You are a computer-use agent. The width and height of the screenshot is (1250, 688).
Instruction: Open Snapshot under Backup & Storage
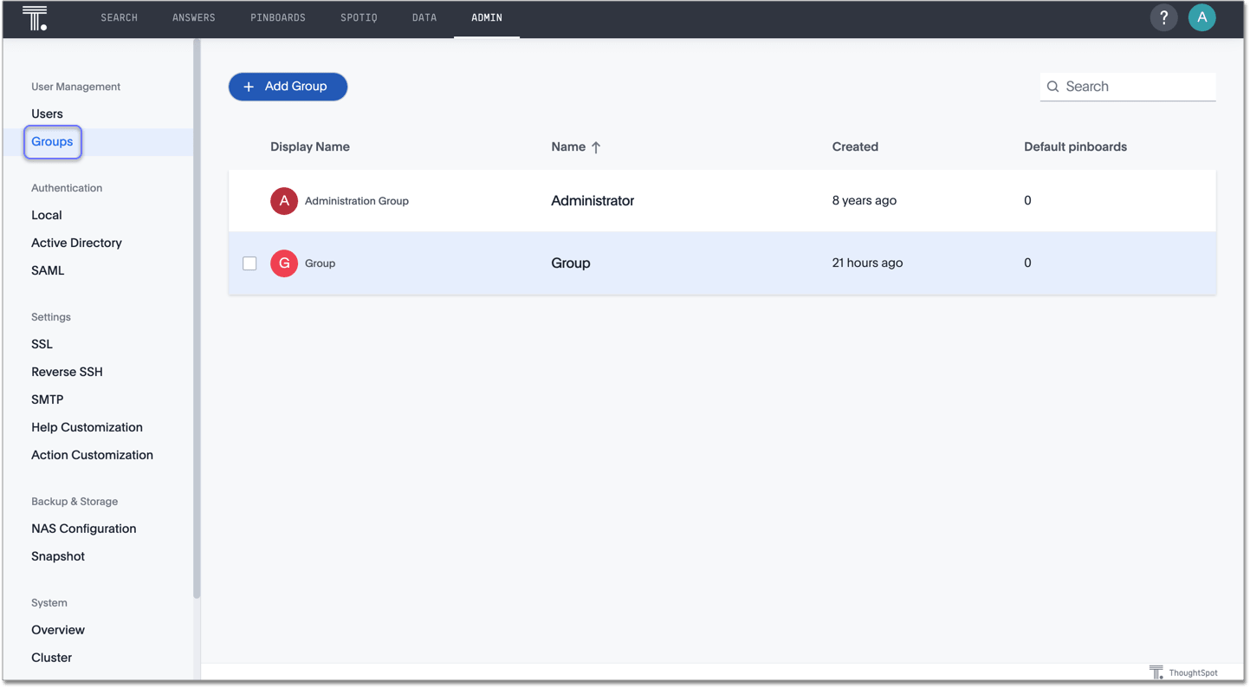pos(57,555)
